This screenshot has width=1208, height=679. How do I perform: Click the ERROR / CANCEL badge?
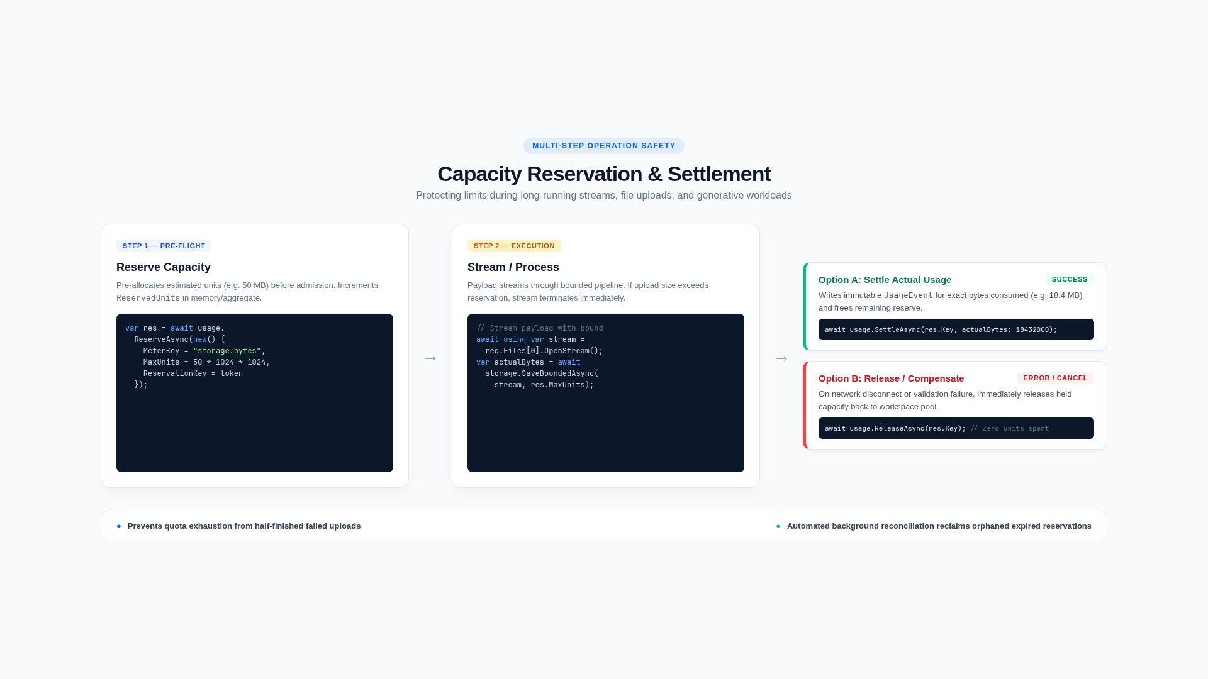tap(1055, 378)
